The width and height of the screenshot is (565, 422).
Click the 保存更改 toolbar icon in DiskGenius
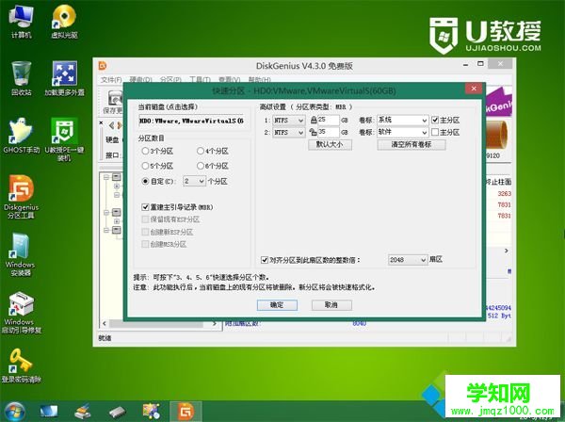pos(114,102)
